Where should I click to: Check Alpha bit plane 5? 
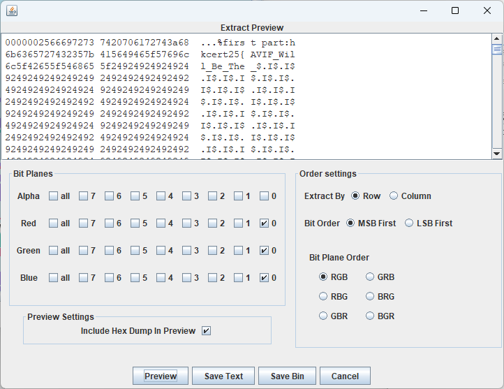tap(135, 196)
